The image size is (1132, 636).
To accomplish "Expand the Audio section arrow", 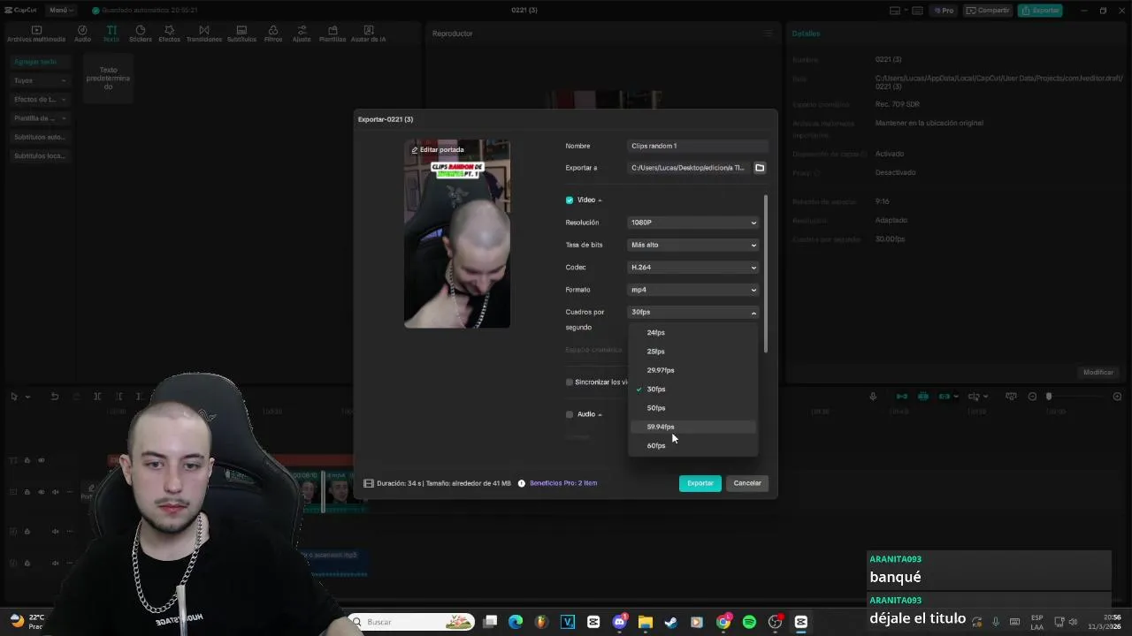I will pyautogui.click(x=600, y=414).
